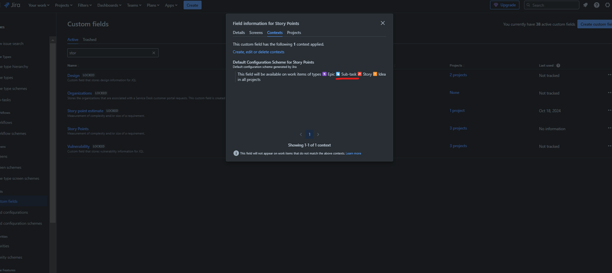The height and width of the screenshot is (273, 612).
Task: Switch to the Screens tab in dialog
Action: pos(256,32)
